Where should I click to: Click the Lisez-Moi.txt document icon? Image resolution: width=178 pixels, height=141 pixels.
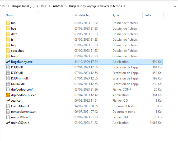8,106
